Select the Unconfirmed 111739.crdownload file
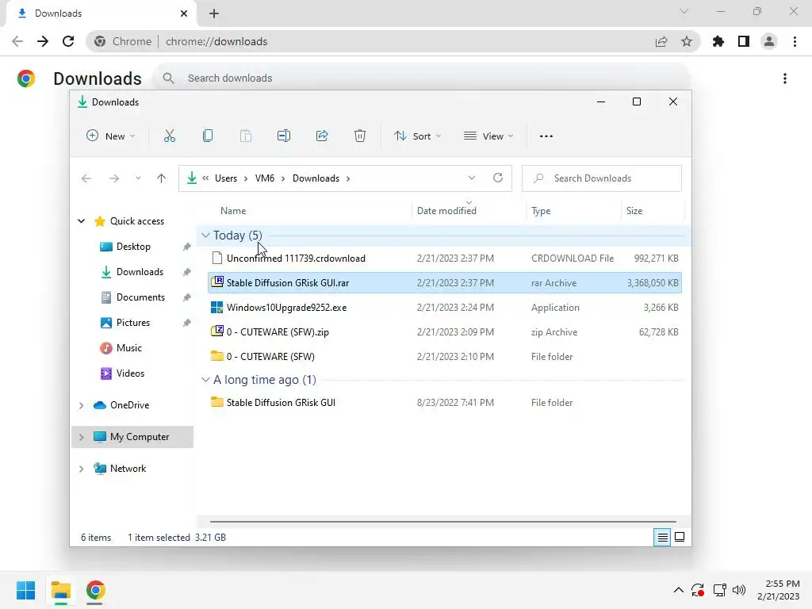The image size is (812, 609). pyautogui.click(x=445, y=258)
